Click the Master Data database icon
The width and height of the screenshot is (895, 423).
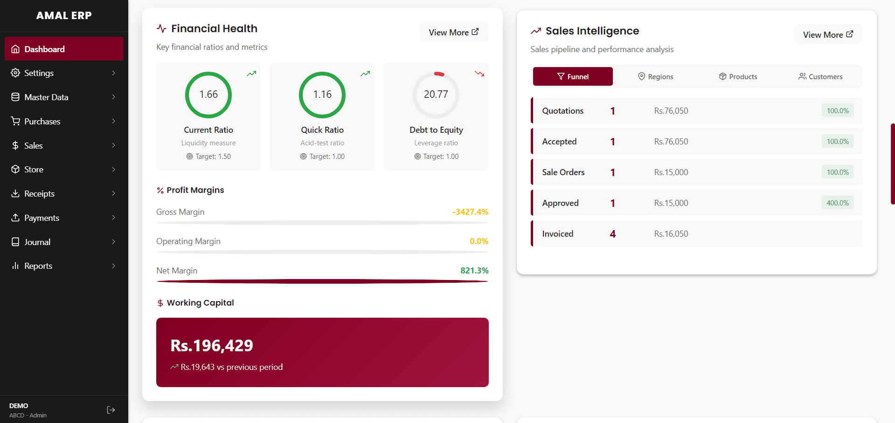15,97
